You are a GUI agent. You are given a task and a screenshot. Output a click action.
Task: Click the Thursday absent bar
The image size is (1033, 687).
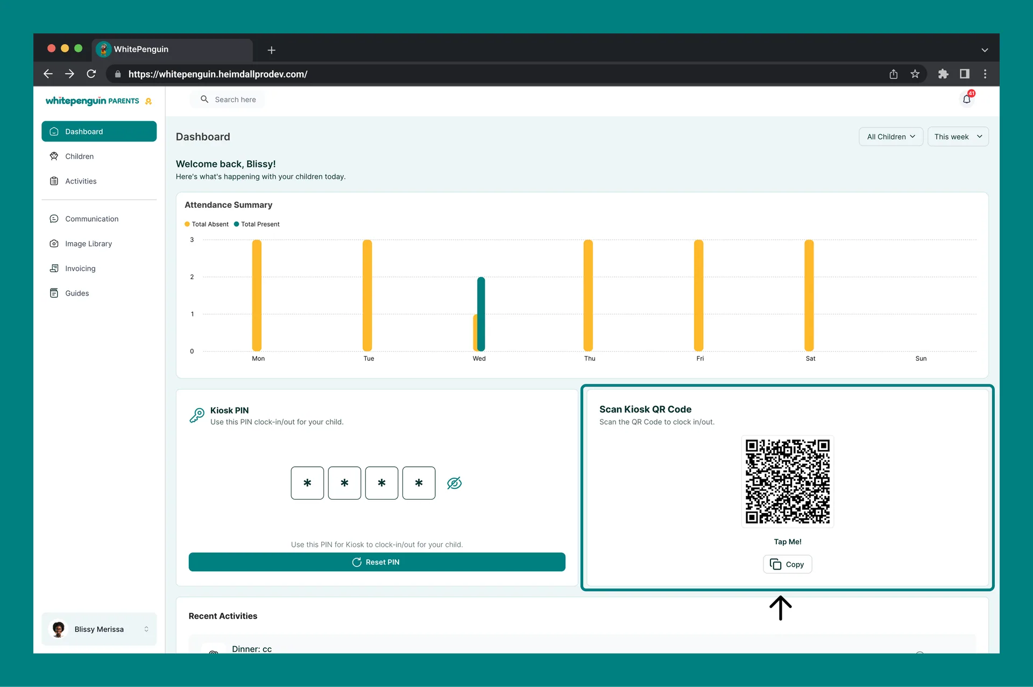pyautogui.click(x=589, y=296)
